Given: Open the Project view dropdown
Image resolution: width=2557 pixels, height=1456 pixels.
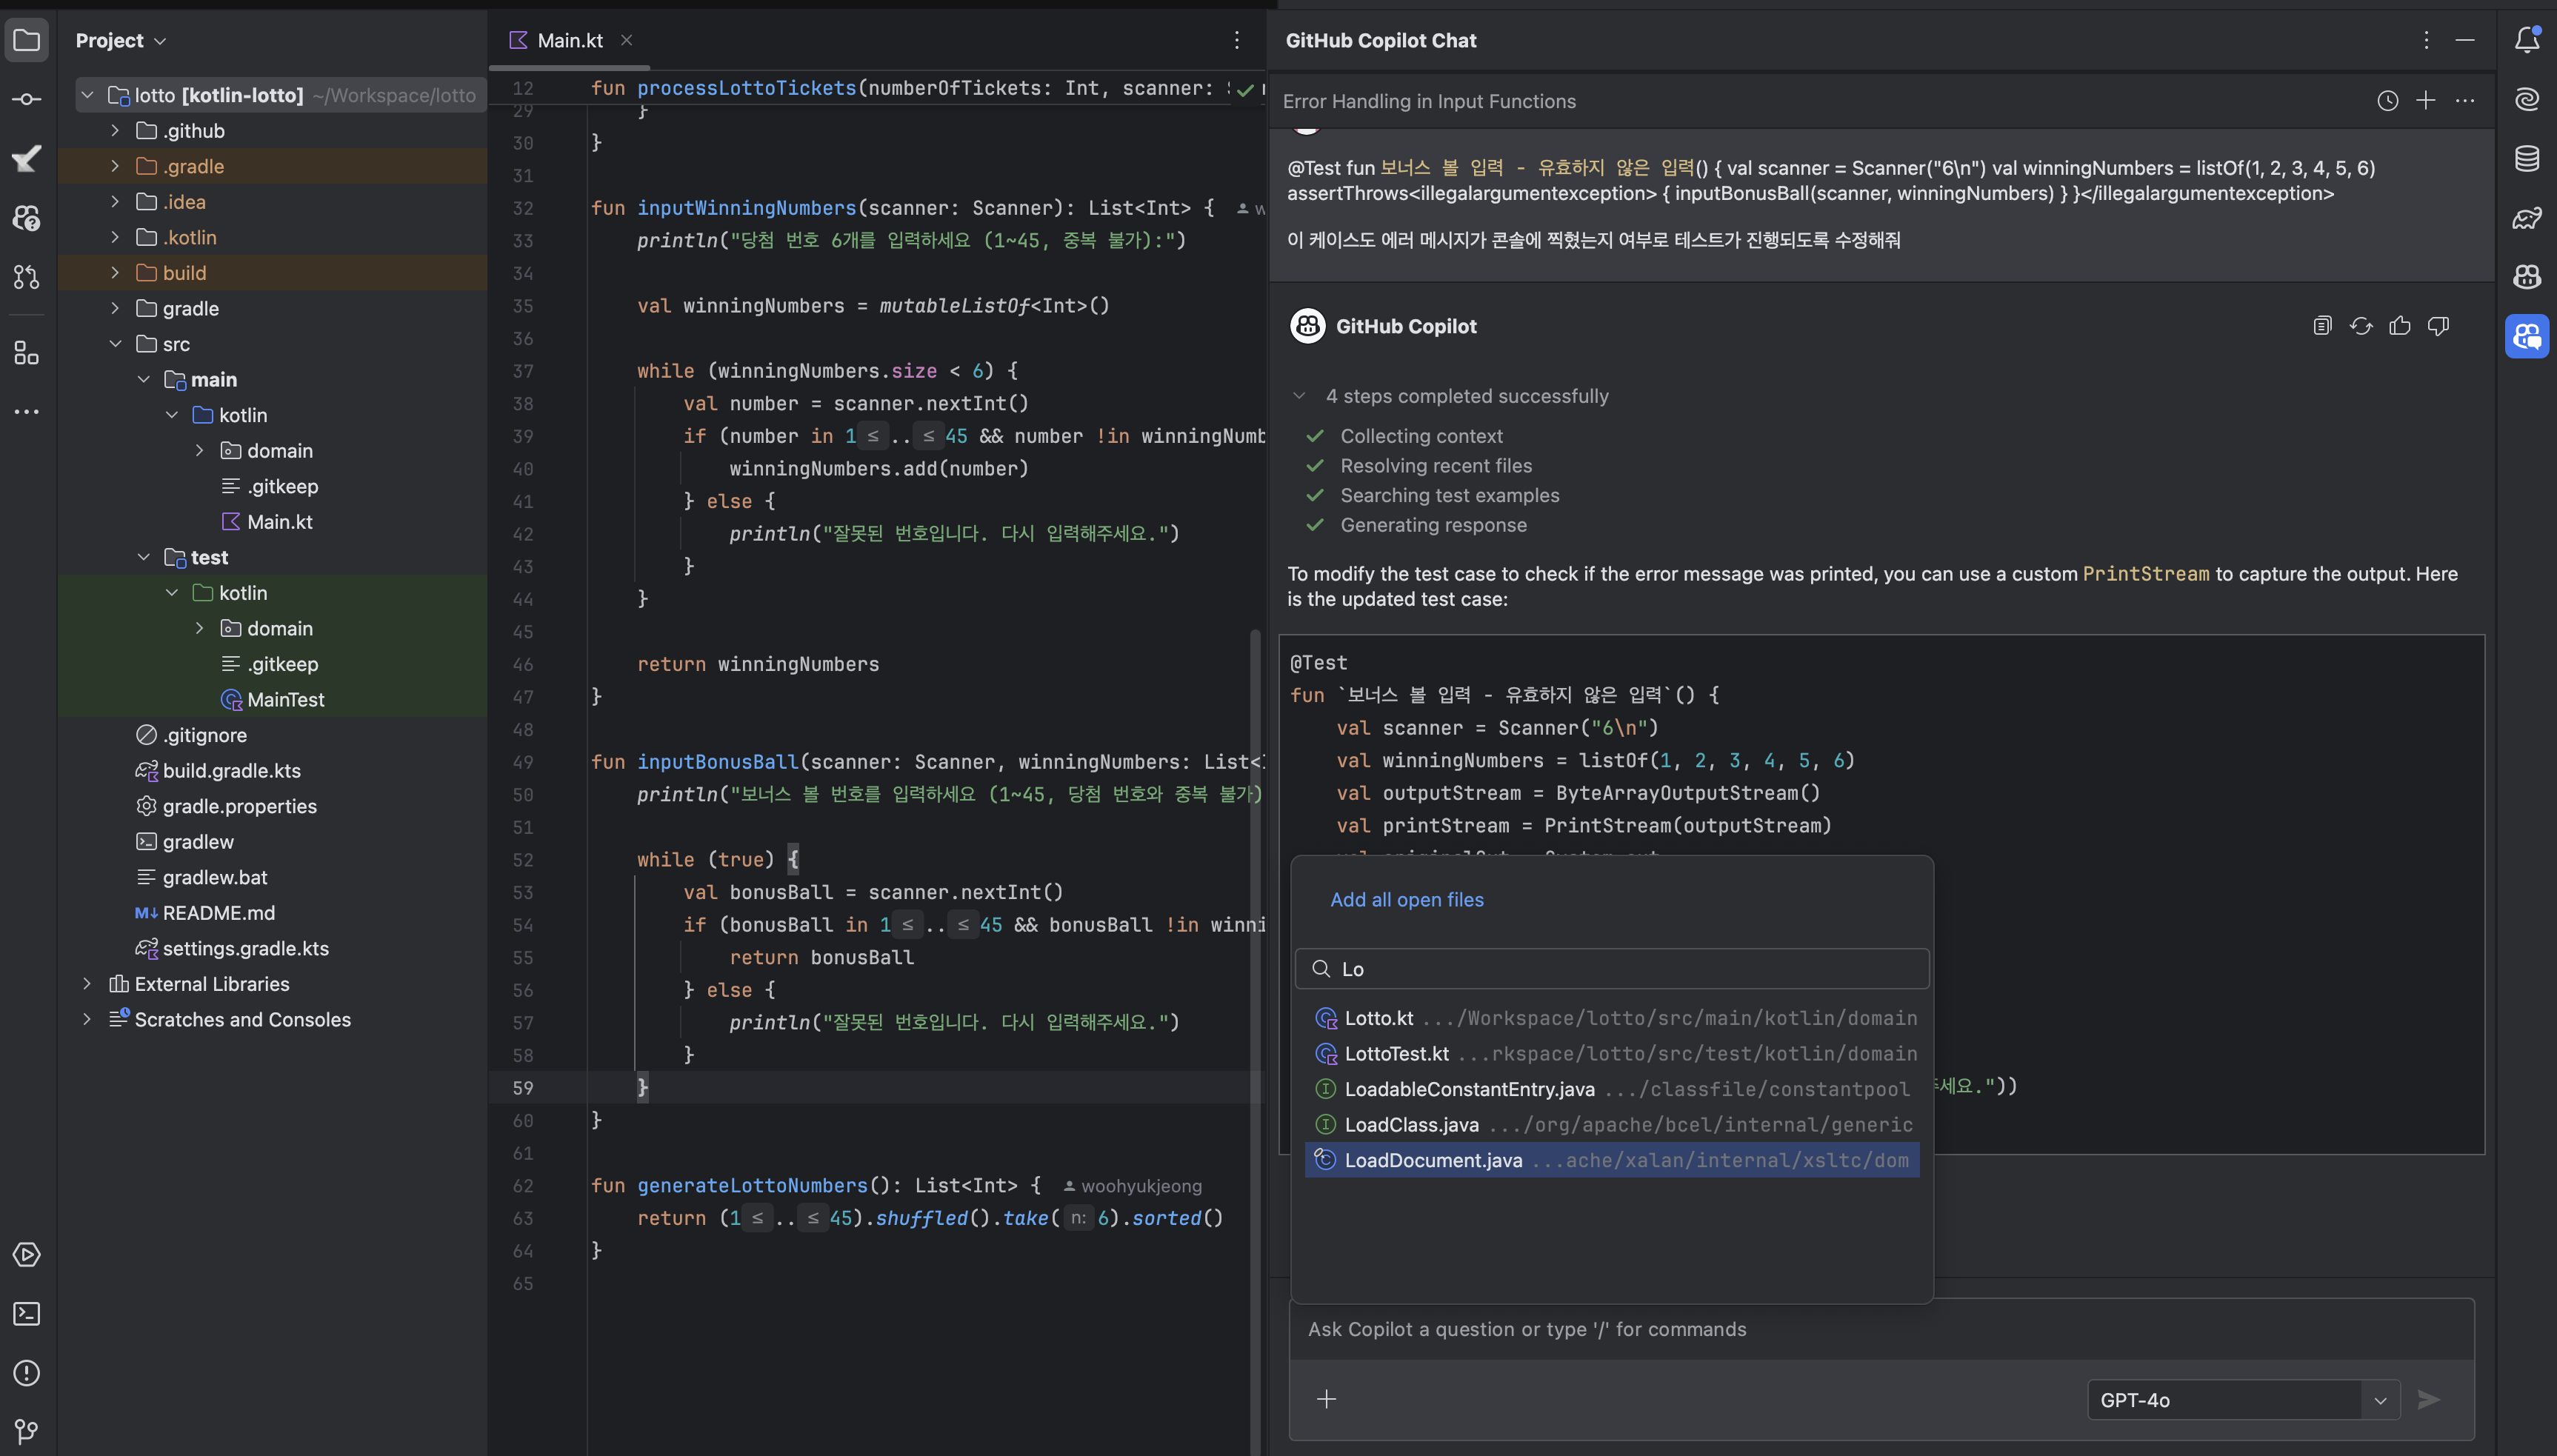Looking at the screenshot, I should [x=121, y=41].
